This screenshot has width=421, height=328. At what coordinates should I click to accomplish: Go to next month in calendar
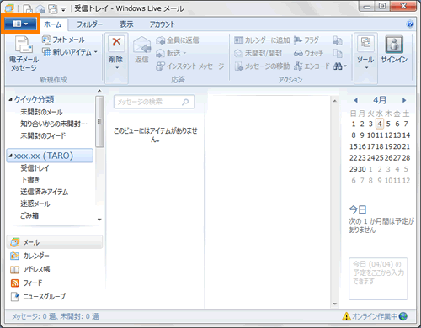[x=404, y=100]
